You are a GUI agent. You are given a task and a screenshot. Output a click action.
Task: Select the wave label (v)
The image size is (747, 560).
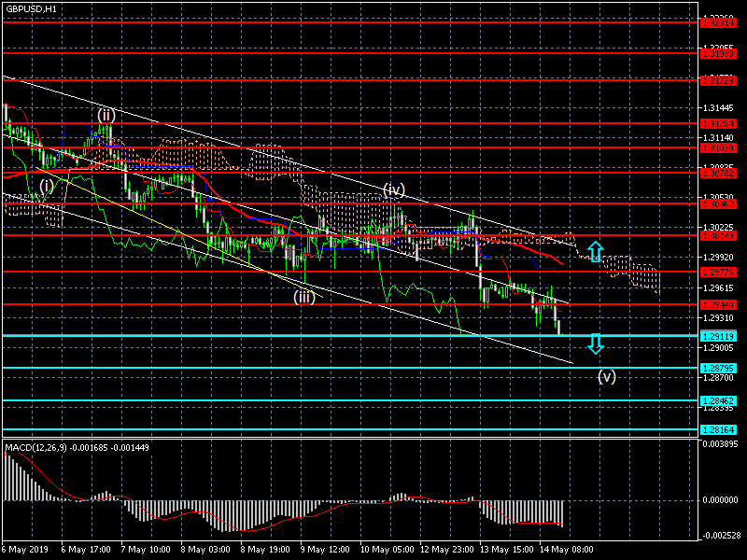607,376
